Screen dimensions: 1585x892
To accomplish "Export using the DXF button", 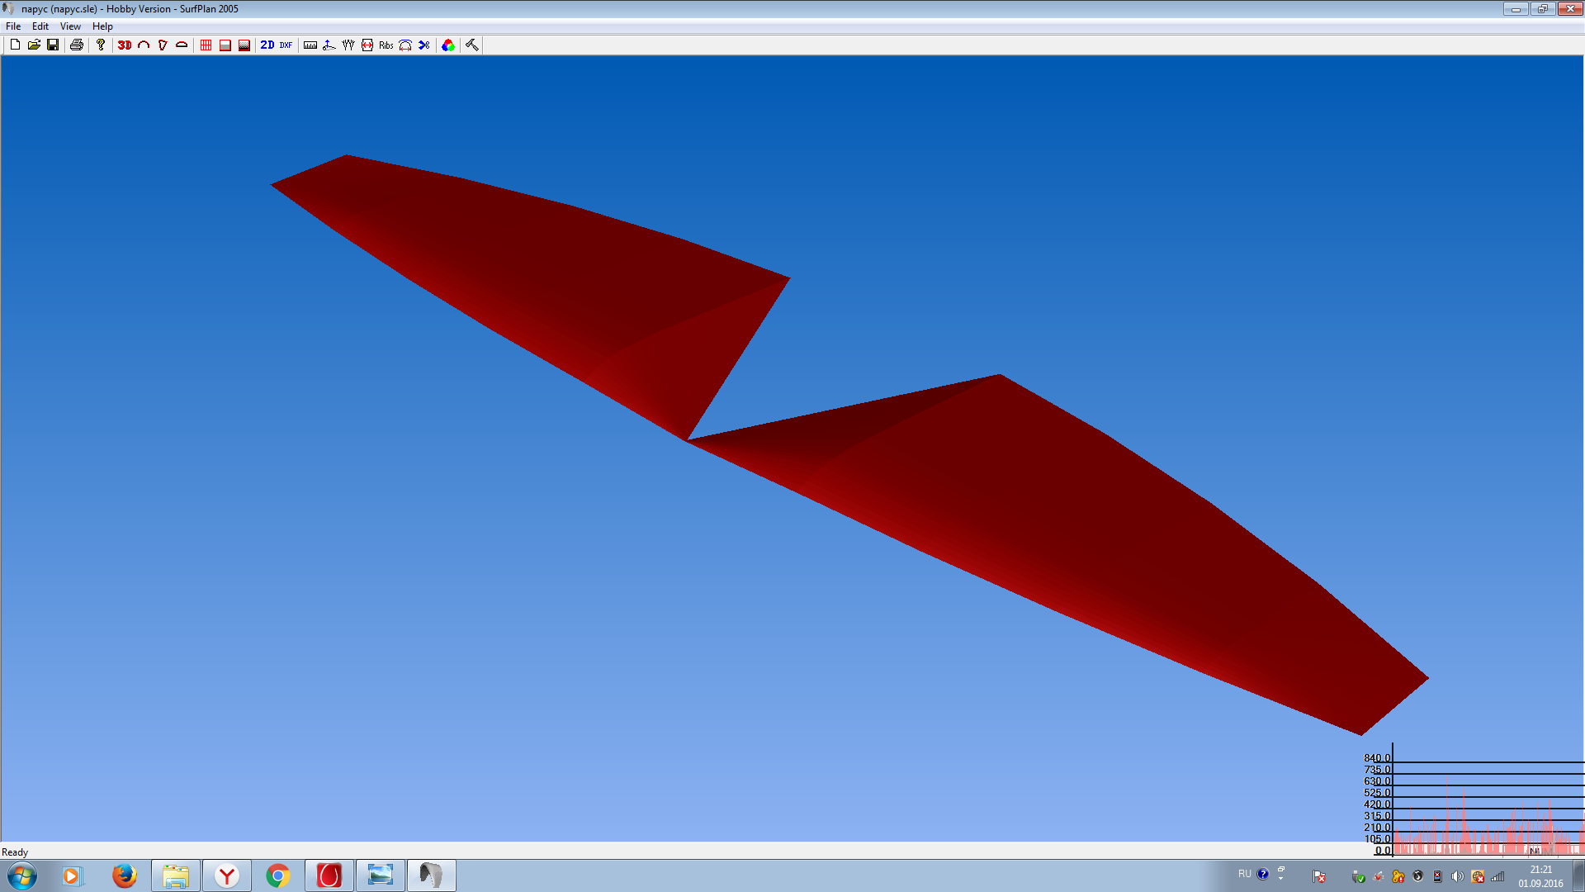I will tap(286, 45).
